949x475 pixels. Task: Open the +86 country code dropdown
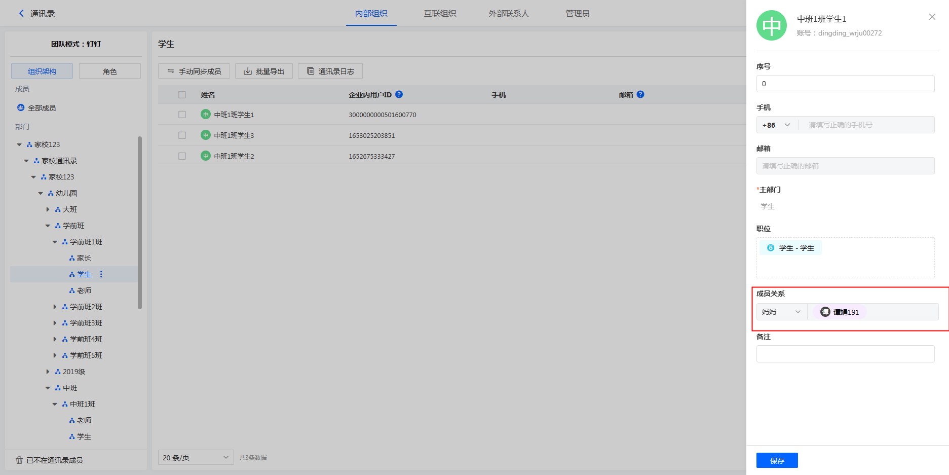tap(776, 125)
